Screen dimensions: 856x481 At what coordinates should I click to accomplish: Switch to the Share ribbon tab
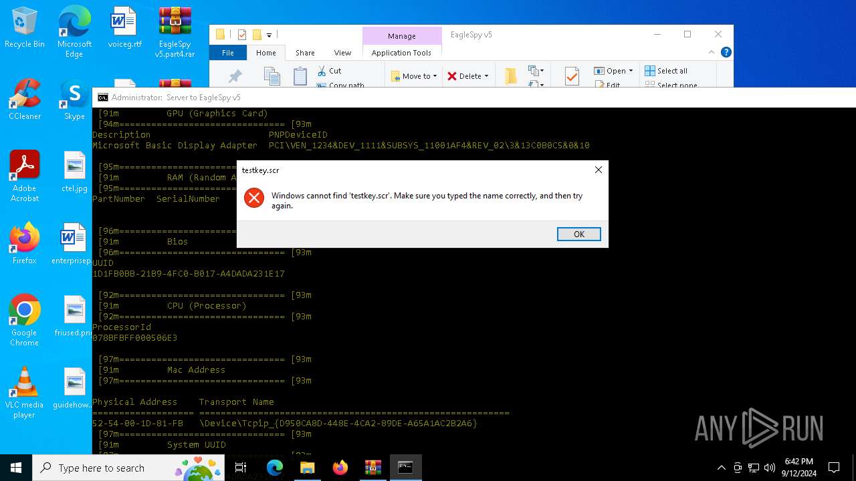[x=305, y=53]
